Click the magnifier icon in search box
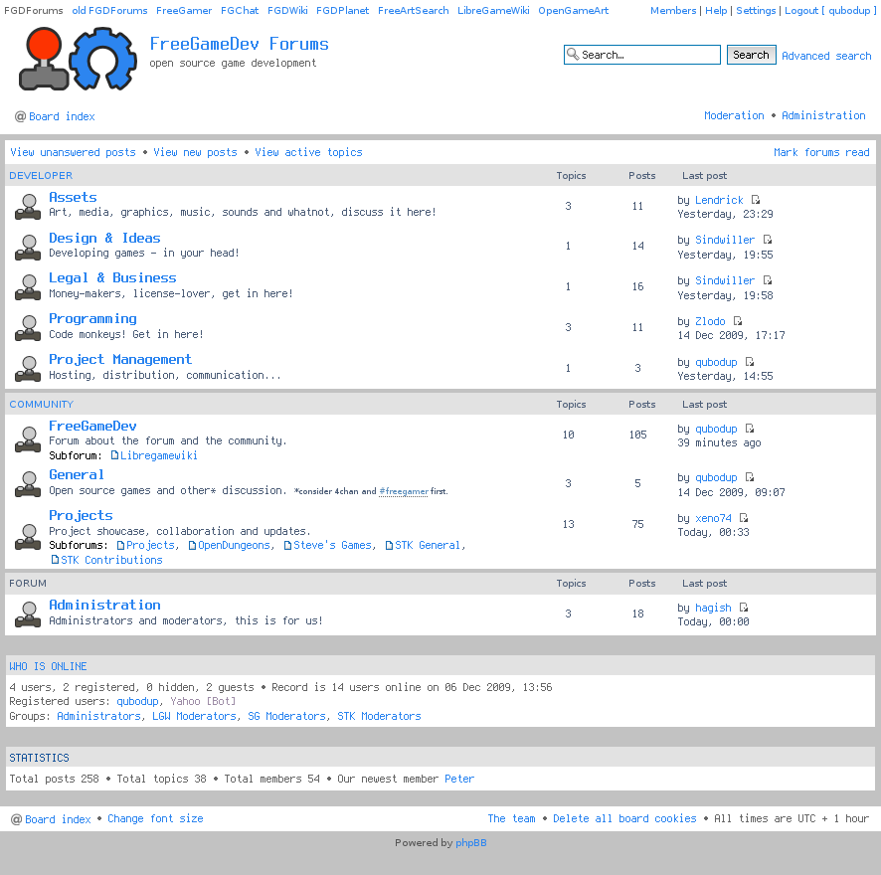 click(573, 55)
